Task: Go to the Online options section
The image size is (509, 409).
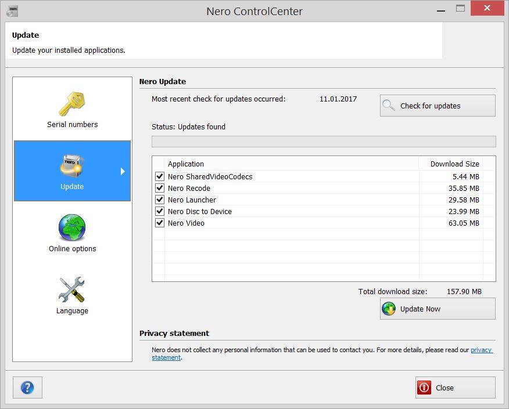Action: (73, 248)
